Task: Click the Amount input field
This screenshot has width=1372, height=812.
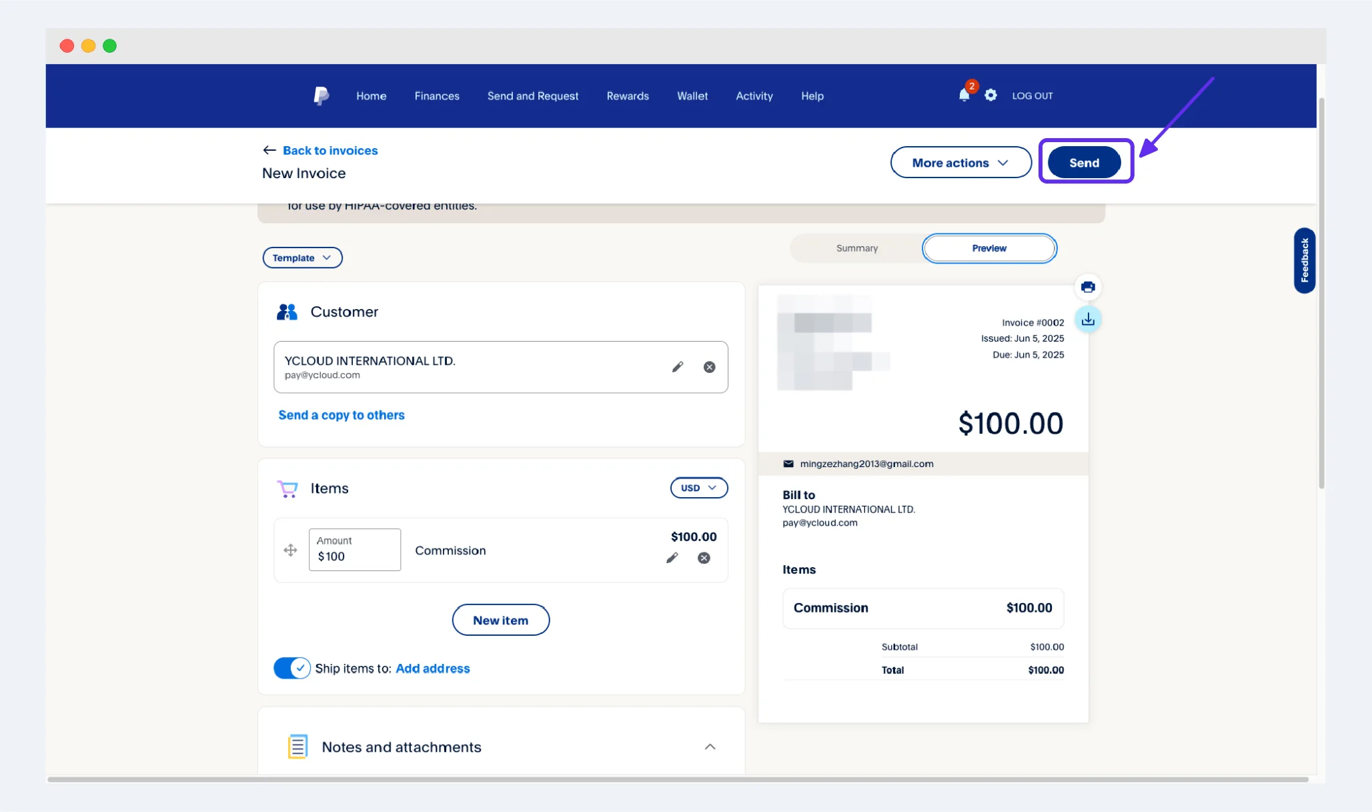Action: 355,550
